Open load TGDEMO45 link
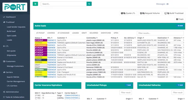Screen dimensions: 188x100 (51, 43)
